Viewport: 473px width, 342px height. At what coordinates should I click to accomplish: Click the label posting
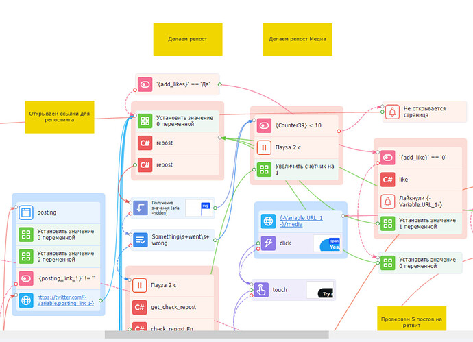pos(47,212)
